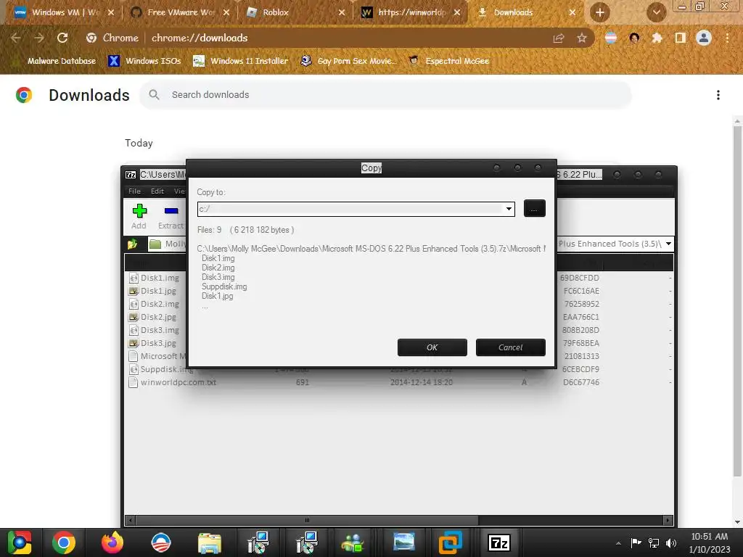Expand the Copy to path dropdown
743x557 pixels.
click(509, 209)
